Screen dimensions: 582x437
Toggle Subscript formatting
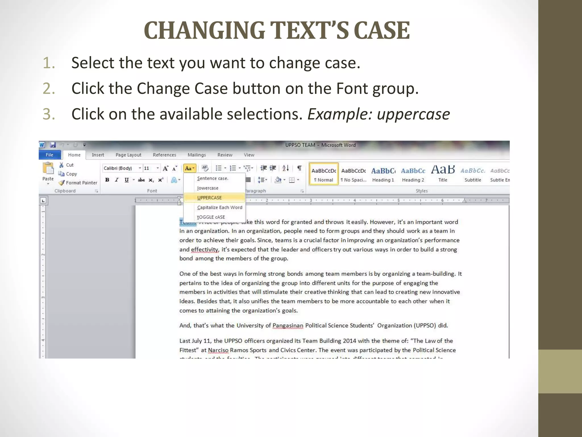tap(151, 180)
